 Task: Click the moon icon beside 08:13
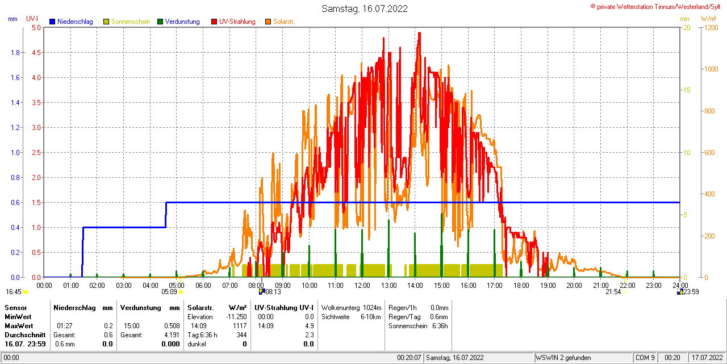pyautogui.click(x=262, y=292)
